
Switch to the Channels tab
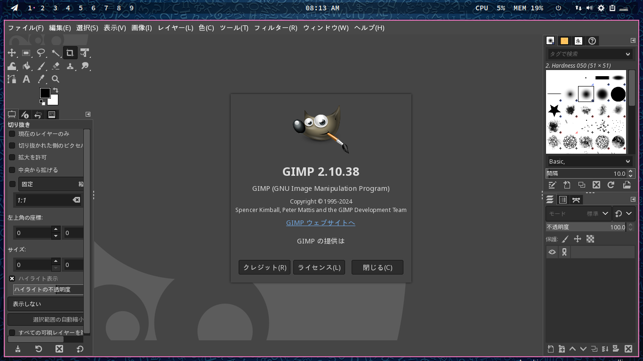pos(563,200)
